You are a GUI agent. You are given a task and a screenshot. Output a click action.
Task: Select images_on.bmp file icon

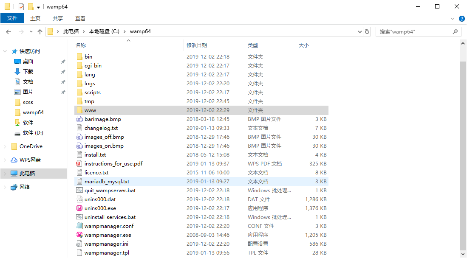(79, 146)
